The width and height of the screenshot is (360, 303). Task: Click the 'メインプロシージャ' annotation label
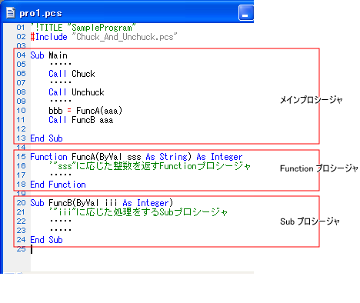[311, 100]
